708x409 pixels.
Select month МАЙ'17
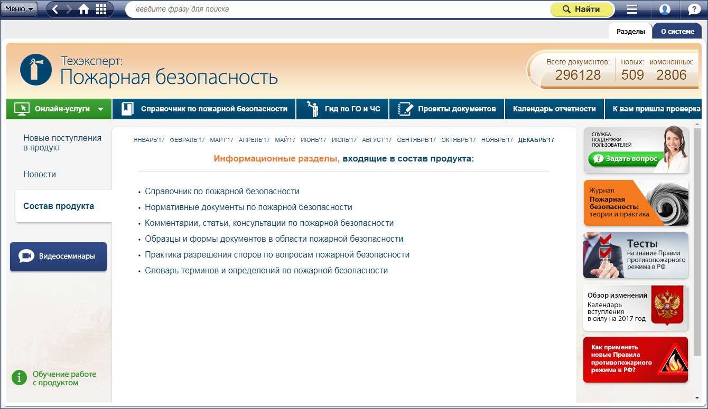coord(285,140)
